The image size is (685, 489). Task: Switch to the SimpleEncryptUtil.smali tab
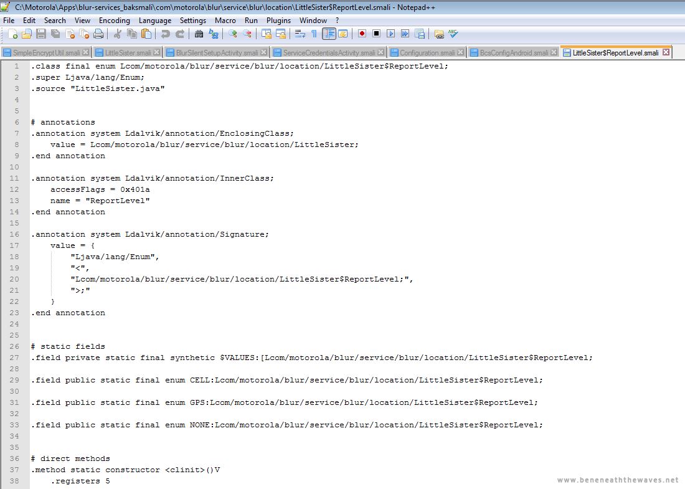[x=46, y=52]
